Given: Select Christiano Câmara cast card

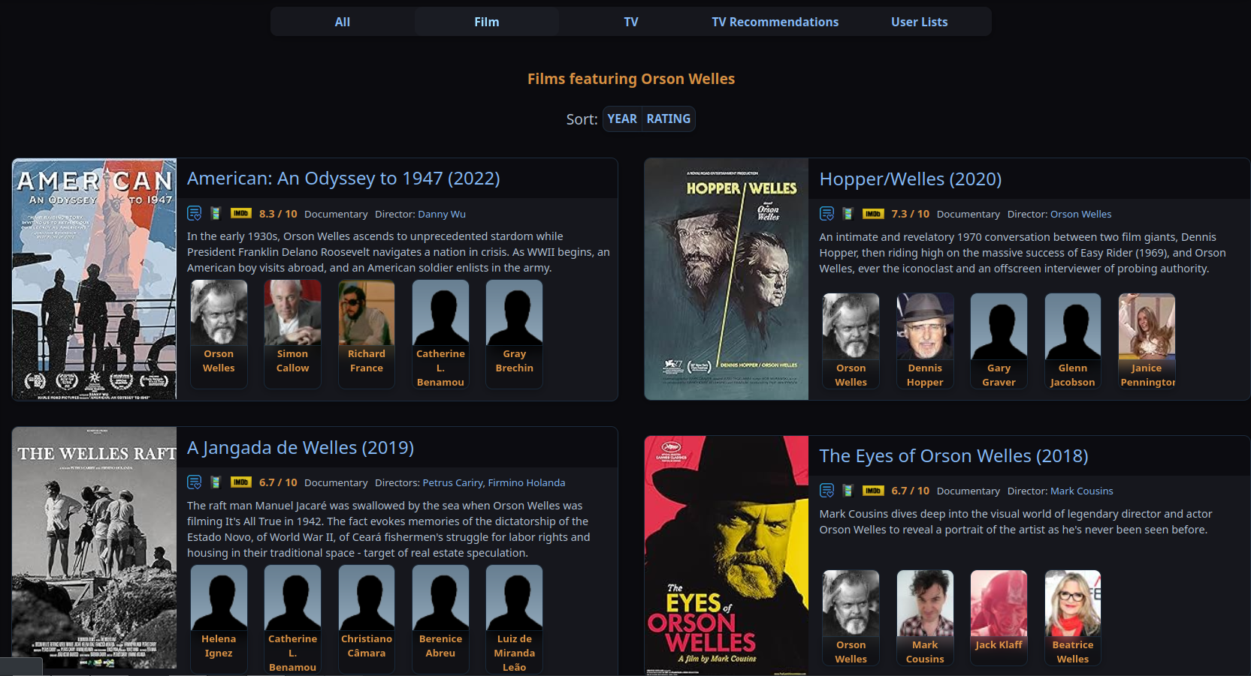Looking at the screenshot, I should click(x=367, y=618).
